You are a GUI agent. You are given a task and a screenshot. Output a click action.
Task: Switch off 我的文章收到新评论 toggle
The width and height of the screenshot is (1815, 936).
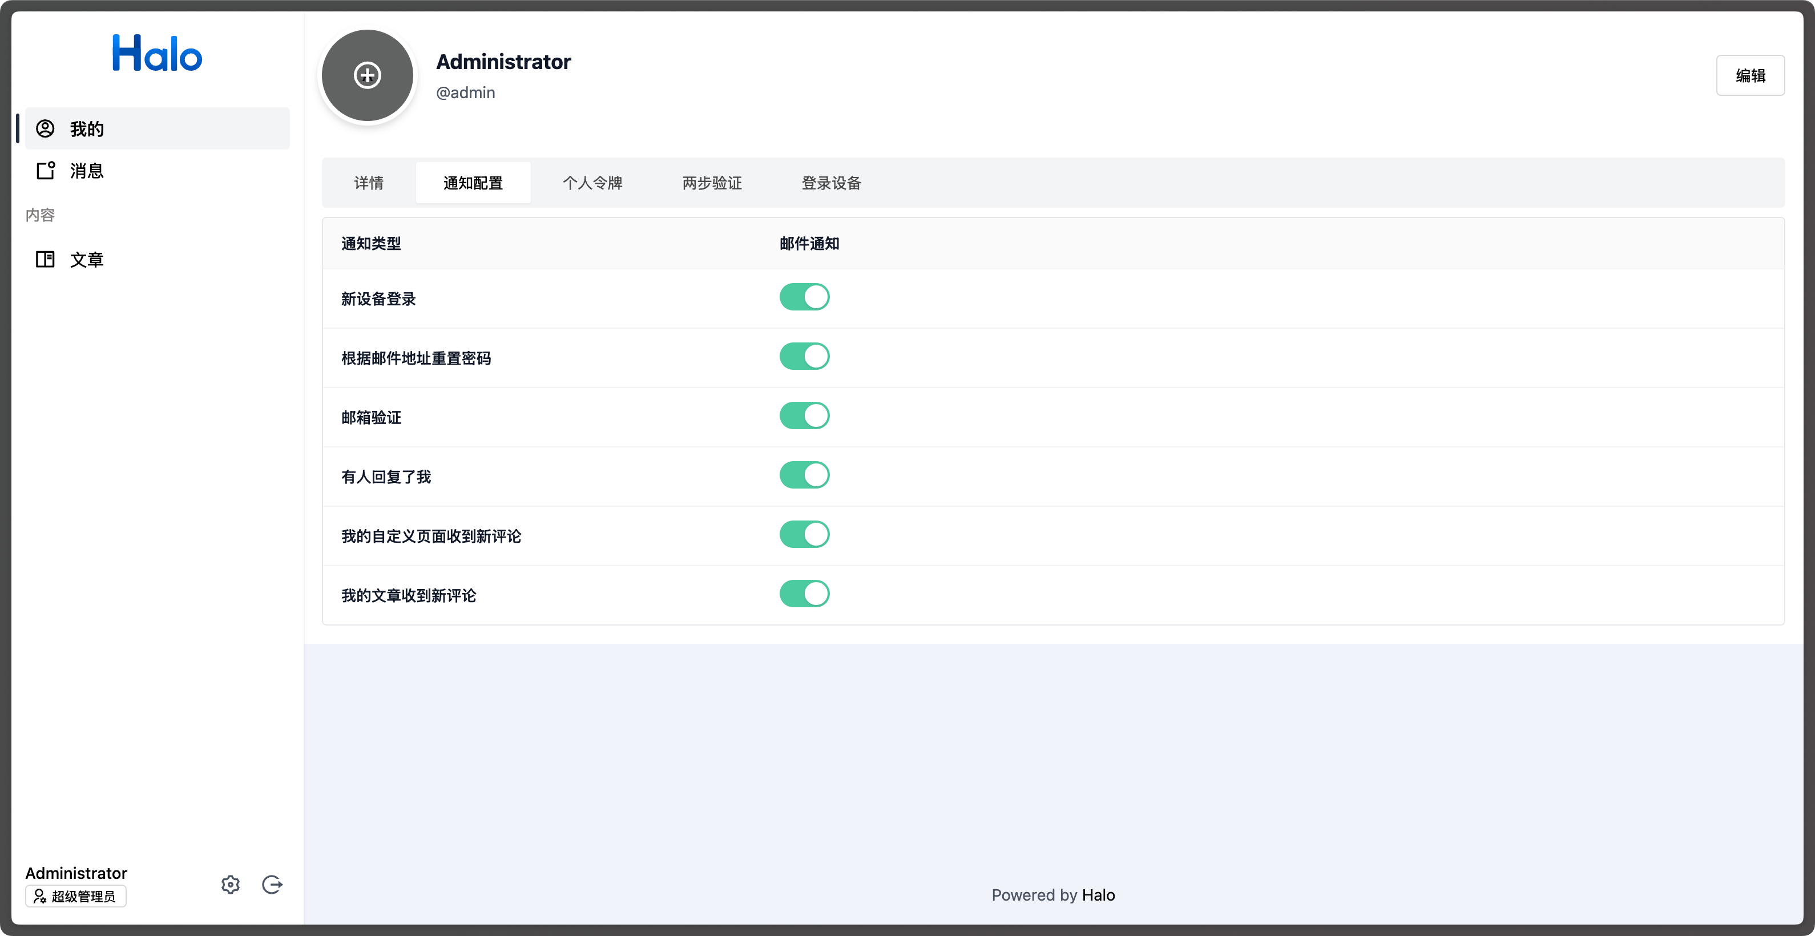pyautogui.click(x=804, y=594)
